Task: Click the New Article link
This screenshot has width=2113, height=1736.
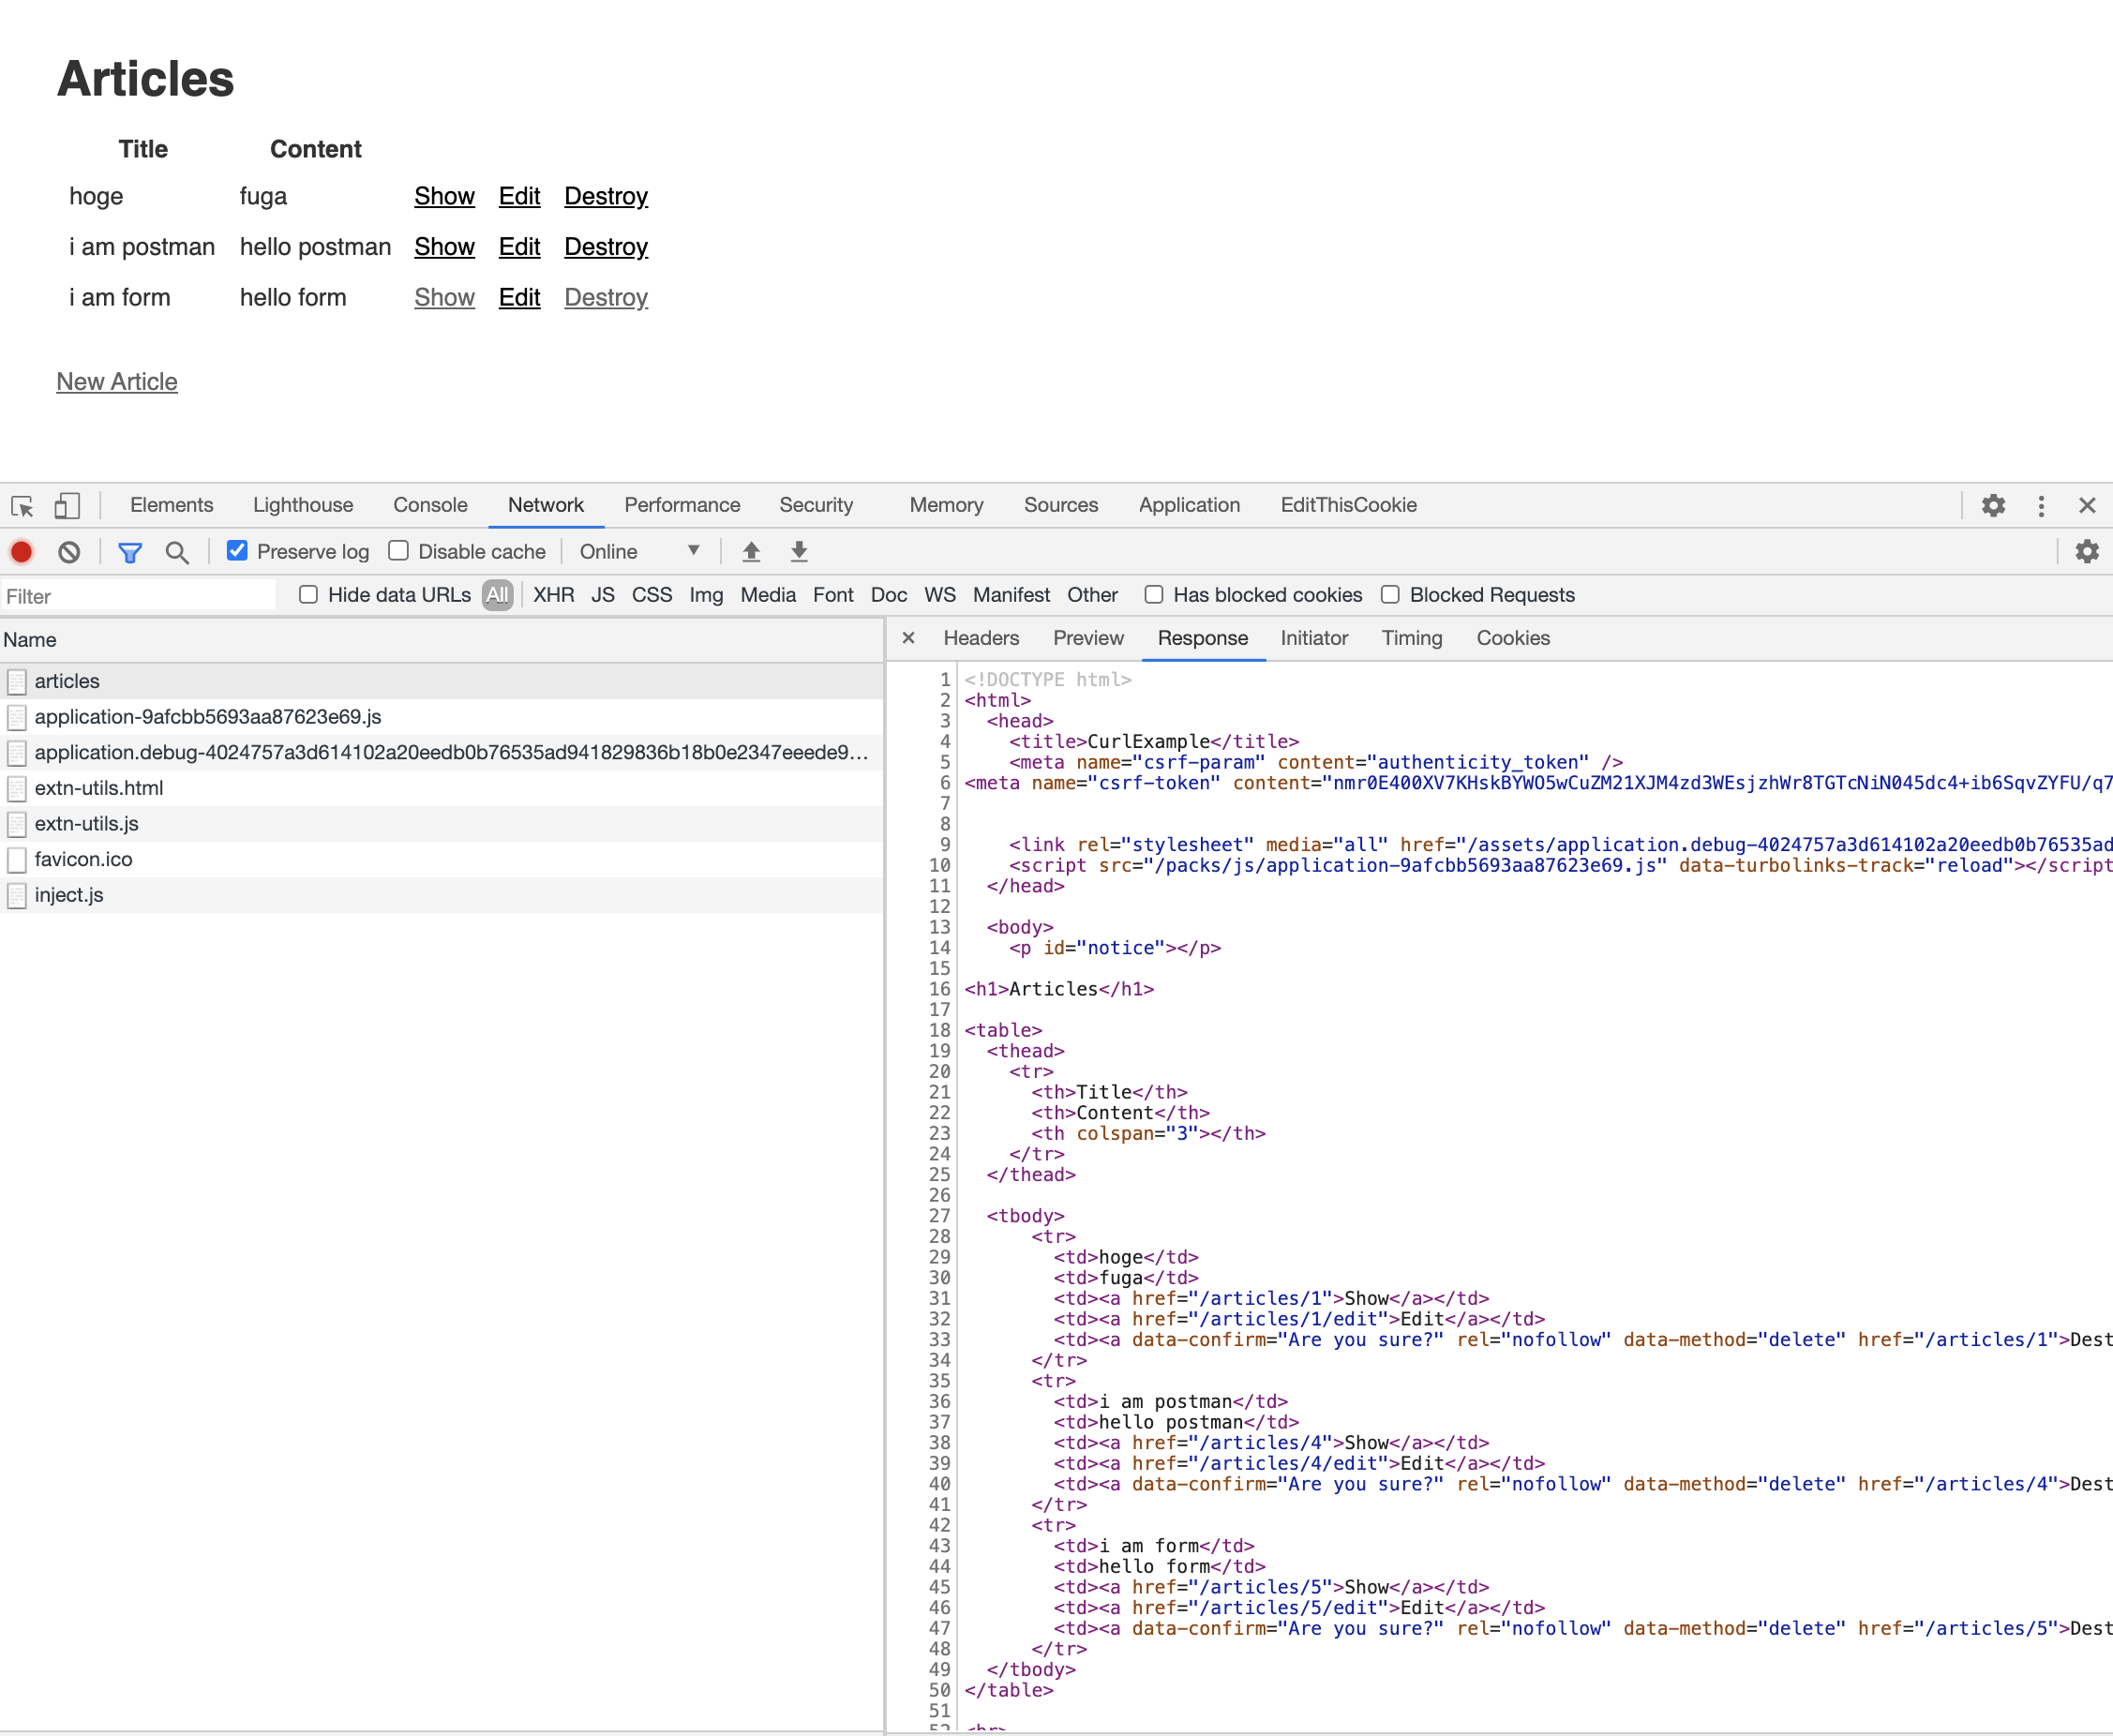Action: (x=117, y=382)
